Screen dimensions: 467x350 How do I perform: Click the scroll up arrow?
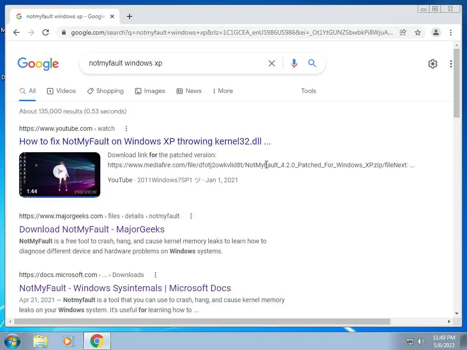[457, 45]
